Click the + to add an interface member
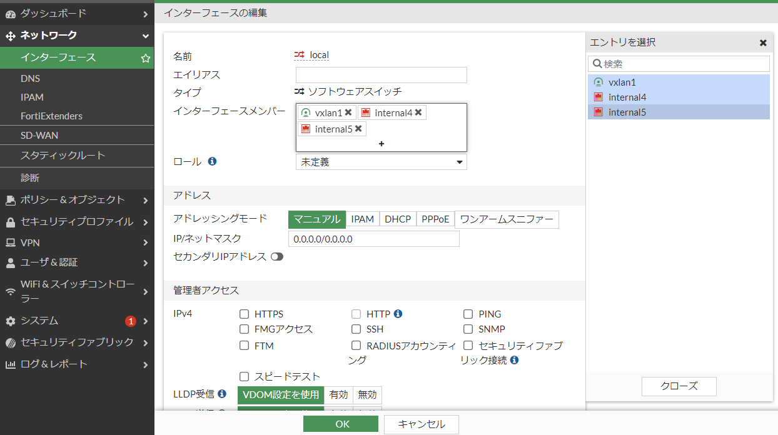This screenshot has width=778, height=435. coord(381,143)
